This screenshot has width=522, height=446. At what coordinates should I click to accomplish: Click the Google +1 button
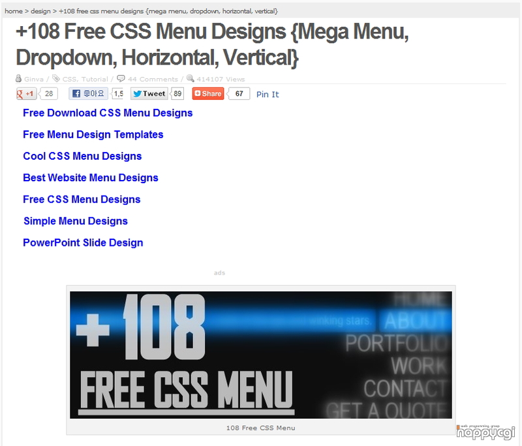click(x=26, y=94)
